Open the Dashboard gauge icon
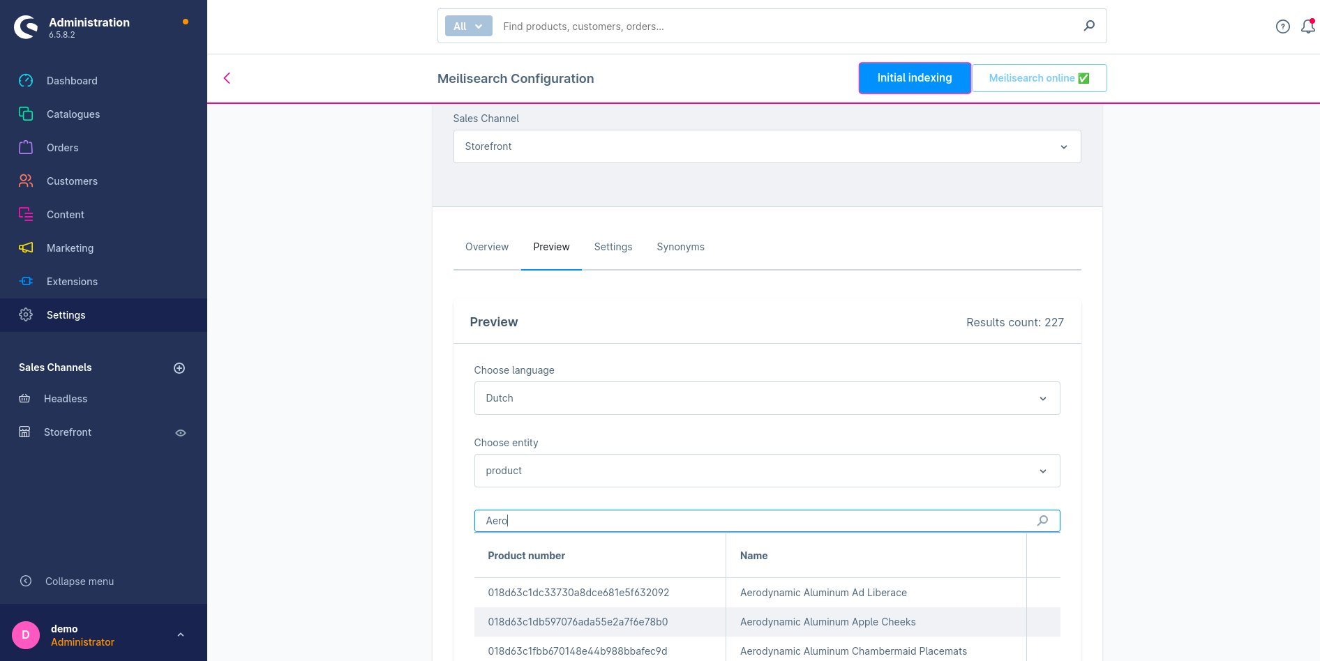The height and width of the screenshot is (661, 1320). point(26,81)
